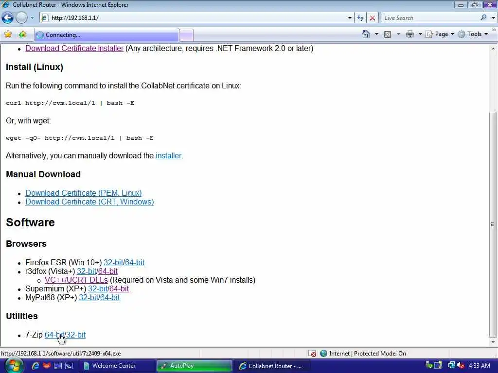Open the search provider options dropdown
Viewport: 498px width, 373px height.
(493, 18)
